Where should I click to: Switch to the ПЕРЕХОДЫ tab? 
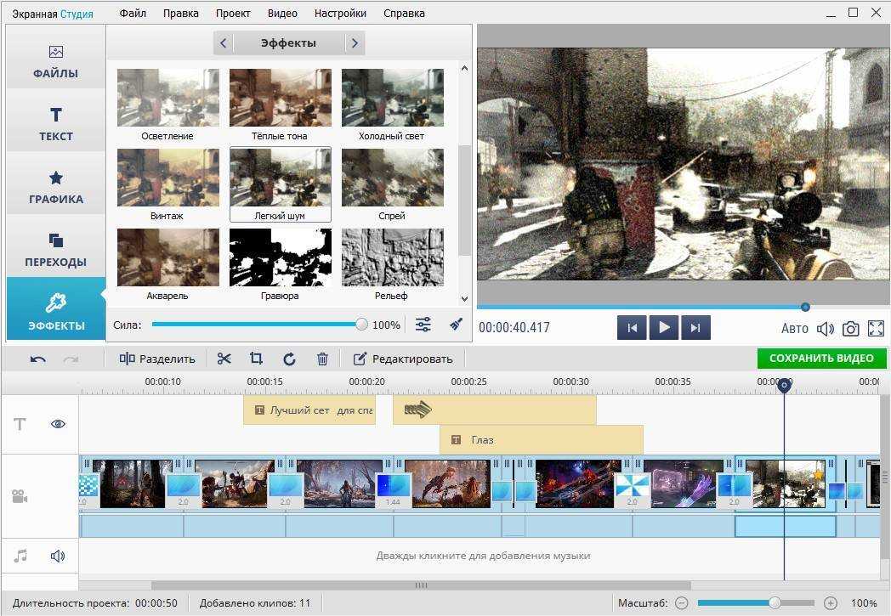[x=56, y=248]
